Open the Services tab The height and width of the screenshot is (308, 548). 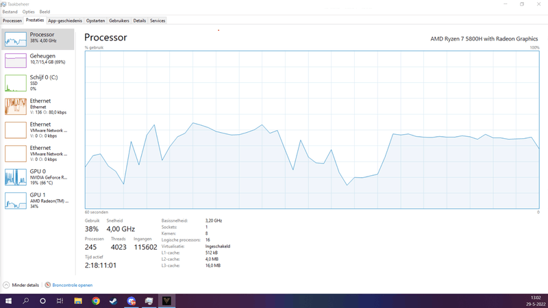pos(158,21)
